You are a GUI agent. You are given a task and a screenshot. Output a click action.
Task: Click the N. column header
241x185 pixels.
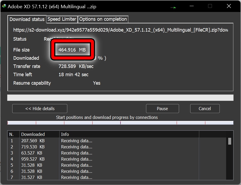click(13, 134)
